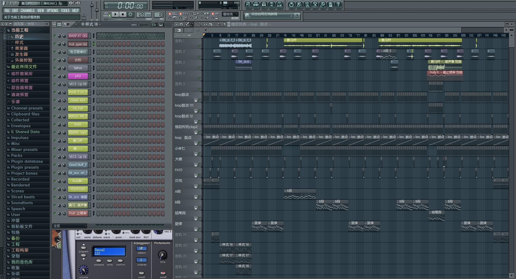Viewport: 516px width, 279px height.
Task: Select the playlist Select tool
Action: tap(215, 24)
